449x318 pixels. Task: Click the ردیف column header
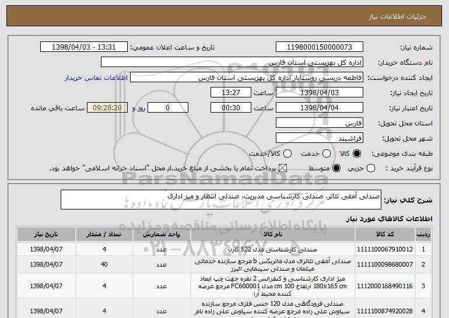click(x=423, y=235)
